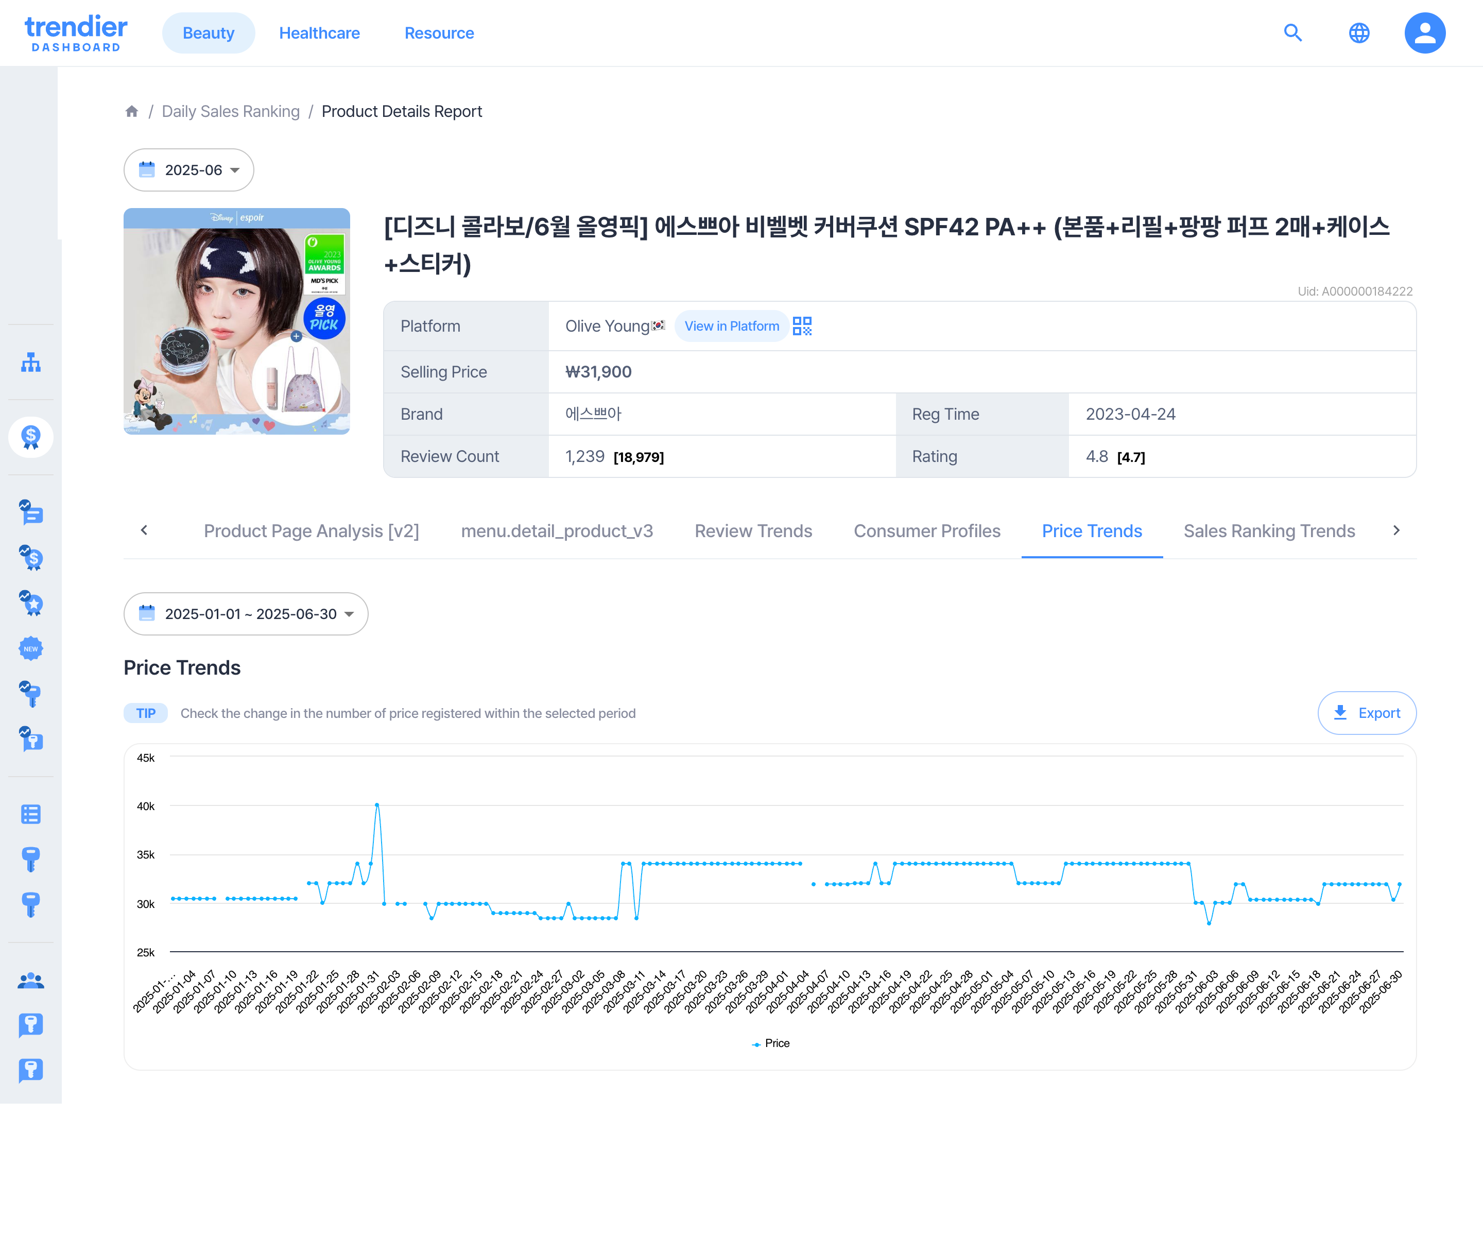Open the 2025-06 month dropdown
The width and height of the screenshot is (1483, 1236).
(188, 169)
